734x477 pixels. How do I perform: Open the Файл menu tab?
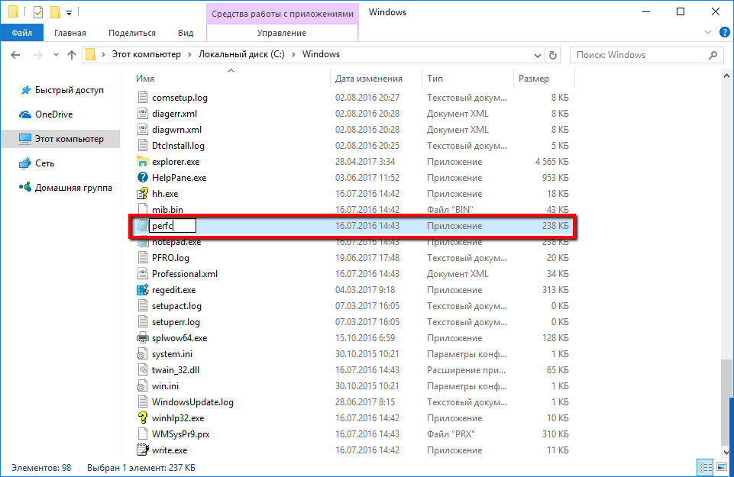(x=22, y=33)
